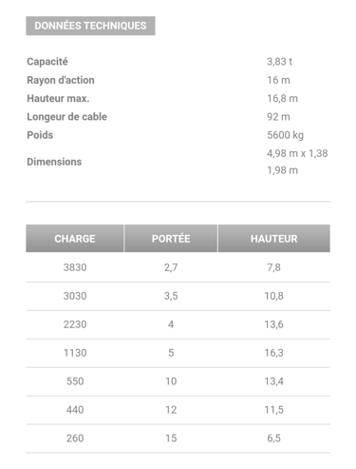Click the Poids value 5600 kg
The width and height of the screenshot is (356, 469).
[285, 135]
